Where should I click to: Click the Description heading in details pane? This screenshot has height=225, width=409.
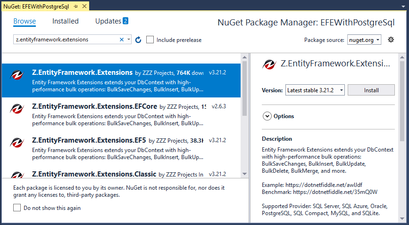(x=277, y=139)
